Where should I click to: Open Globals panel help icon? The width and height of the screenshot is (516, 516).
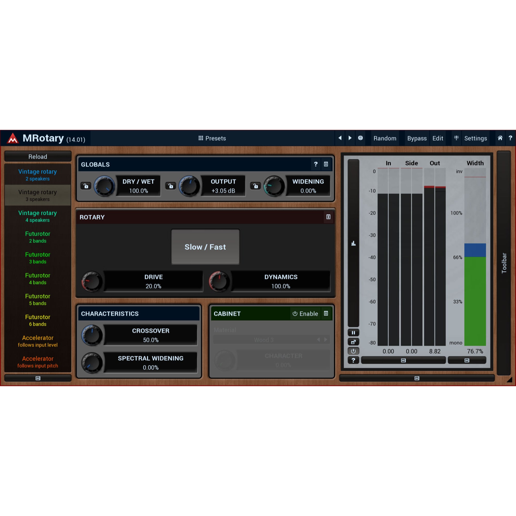point(316,164)
